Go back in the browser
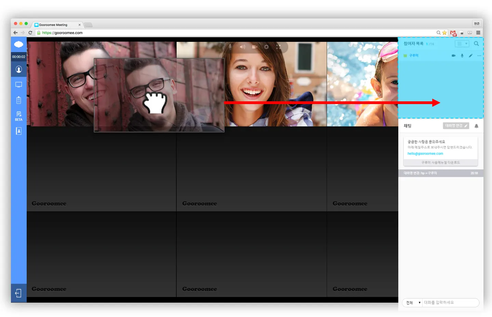Viewport: 492px width, 317px height. point(15,33)
